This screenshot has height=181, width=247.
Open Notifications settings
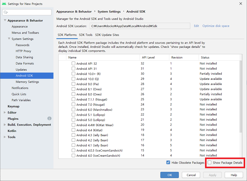[20, 88]
